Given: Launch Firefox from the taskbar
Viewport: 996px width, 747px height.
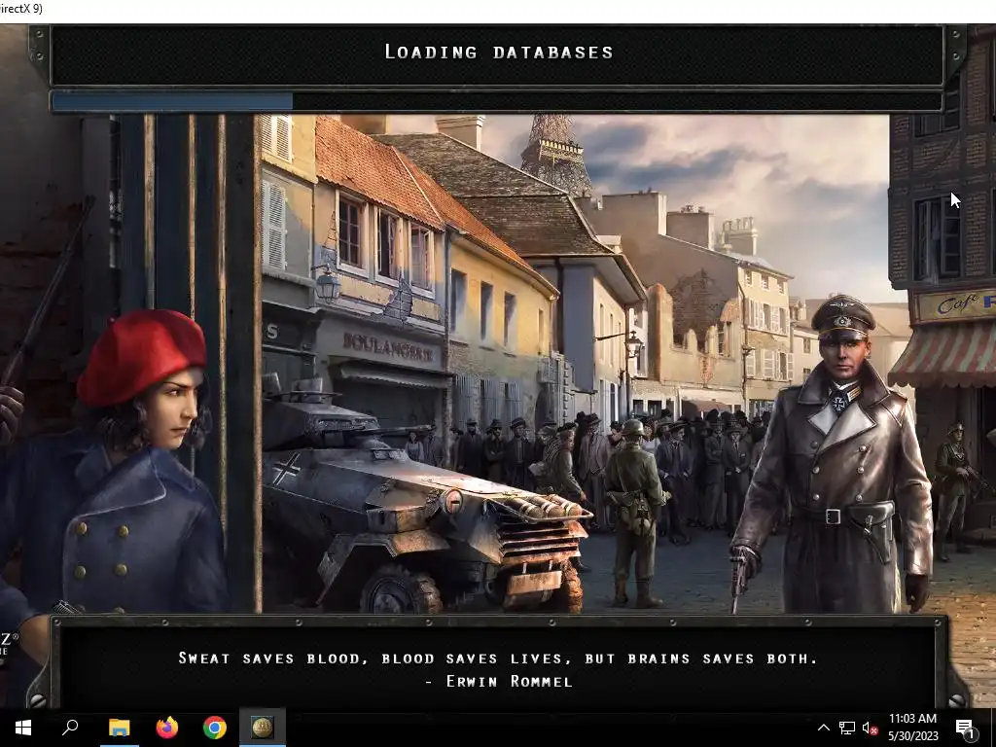Looking at the screenshot, I should click(167, 728).
